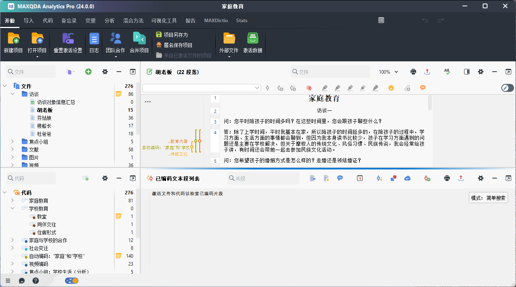Click the emoji code smiley icon

391,88
